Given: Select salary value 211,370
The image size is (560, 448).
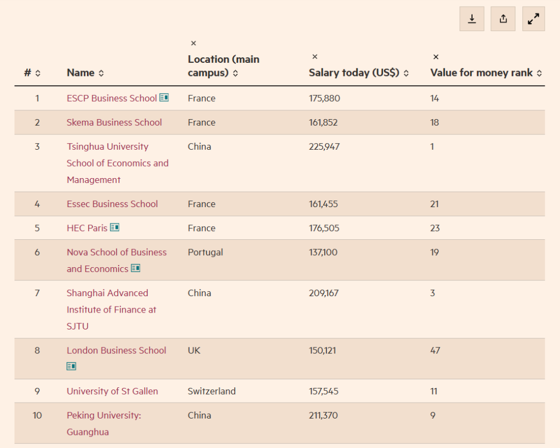Looking at the screenshot, I should point(323,415).
